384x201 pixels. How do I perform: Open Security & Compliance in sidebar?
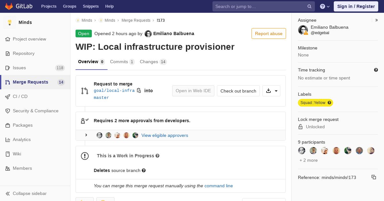pos(35,111)
